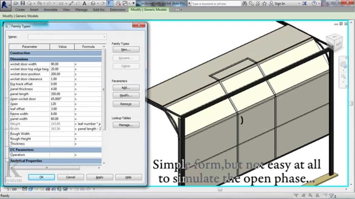Screen dimensions: 355x199
Task: Open the Help dropdown arrow in title bar
Action: (319, 3)
